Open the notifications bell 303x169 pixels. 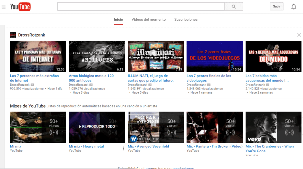point(294,7)
